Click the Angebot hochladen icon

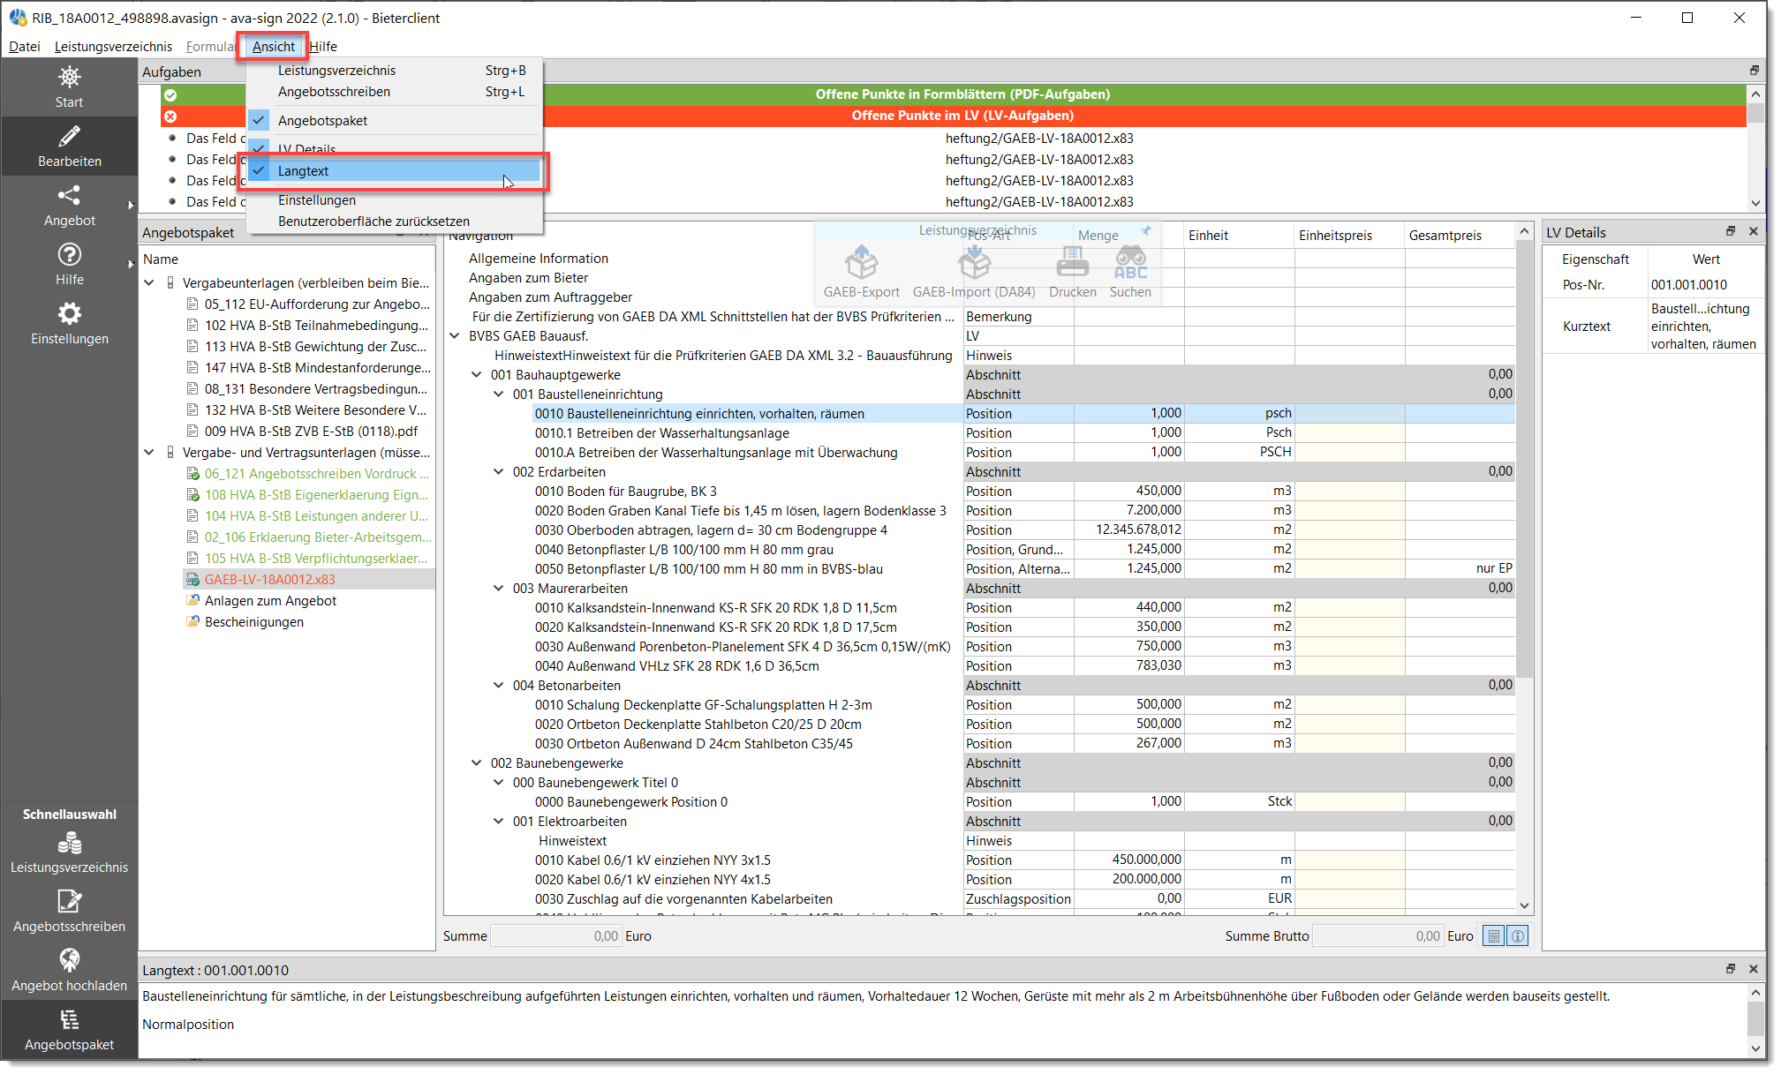(x=69, y=960)
